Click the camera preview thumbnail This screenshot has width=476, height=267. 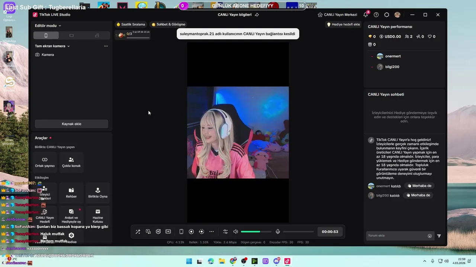coord(238,132)
